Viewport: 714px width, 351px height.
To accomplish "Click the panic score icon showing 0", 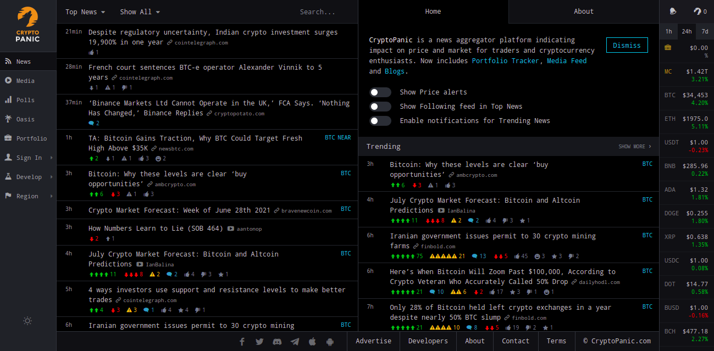I will [700, 11].
